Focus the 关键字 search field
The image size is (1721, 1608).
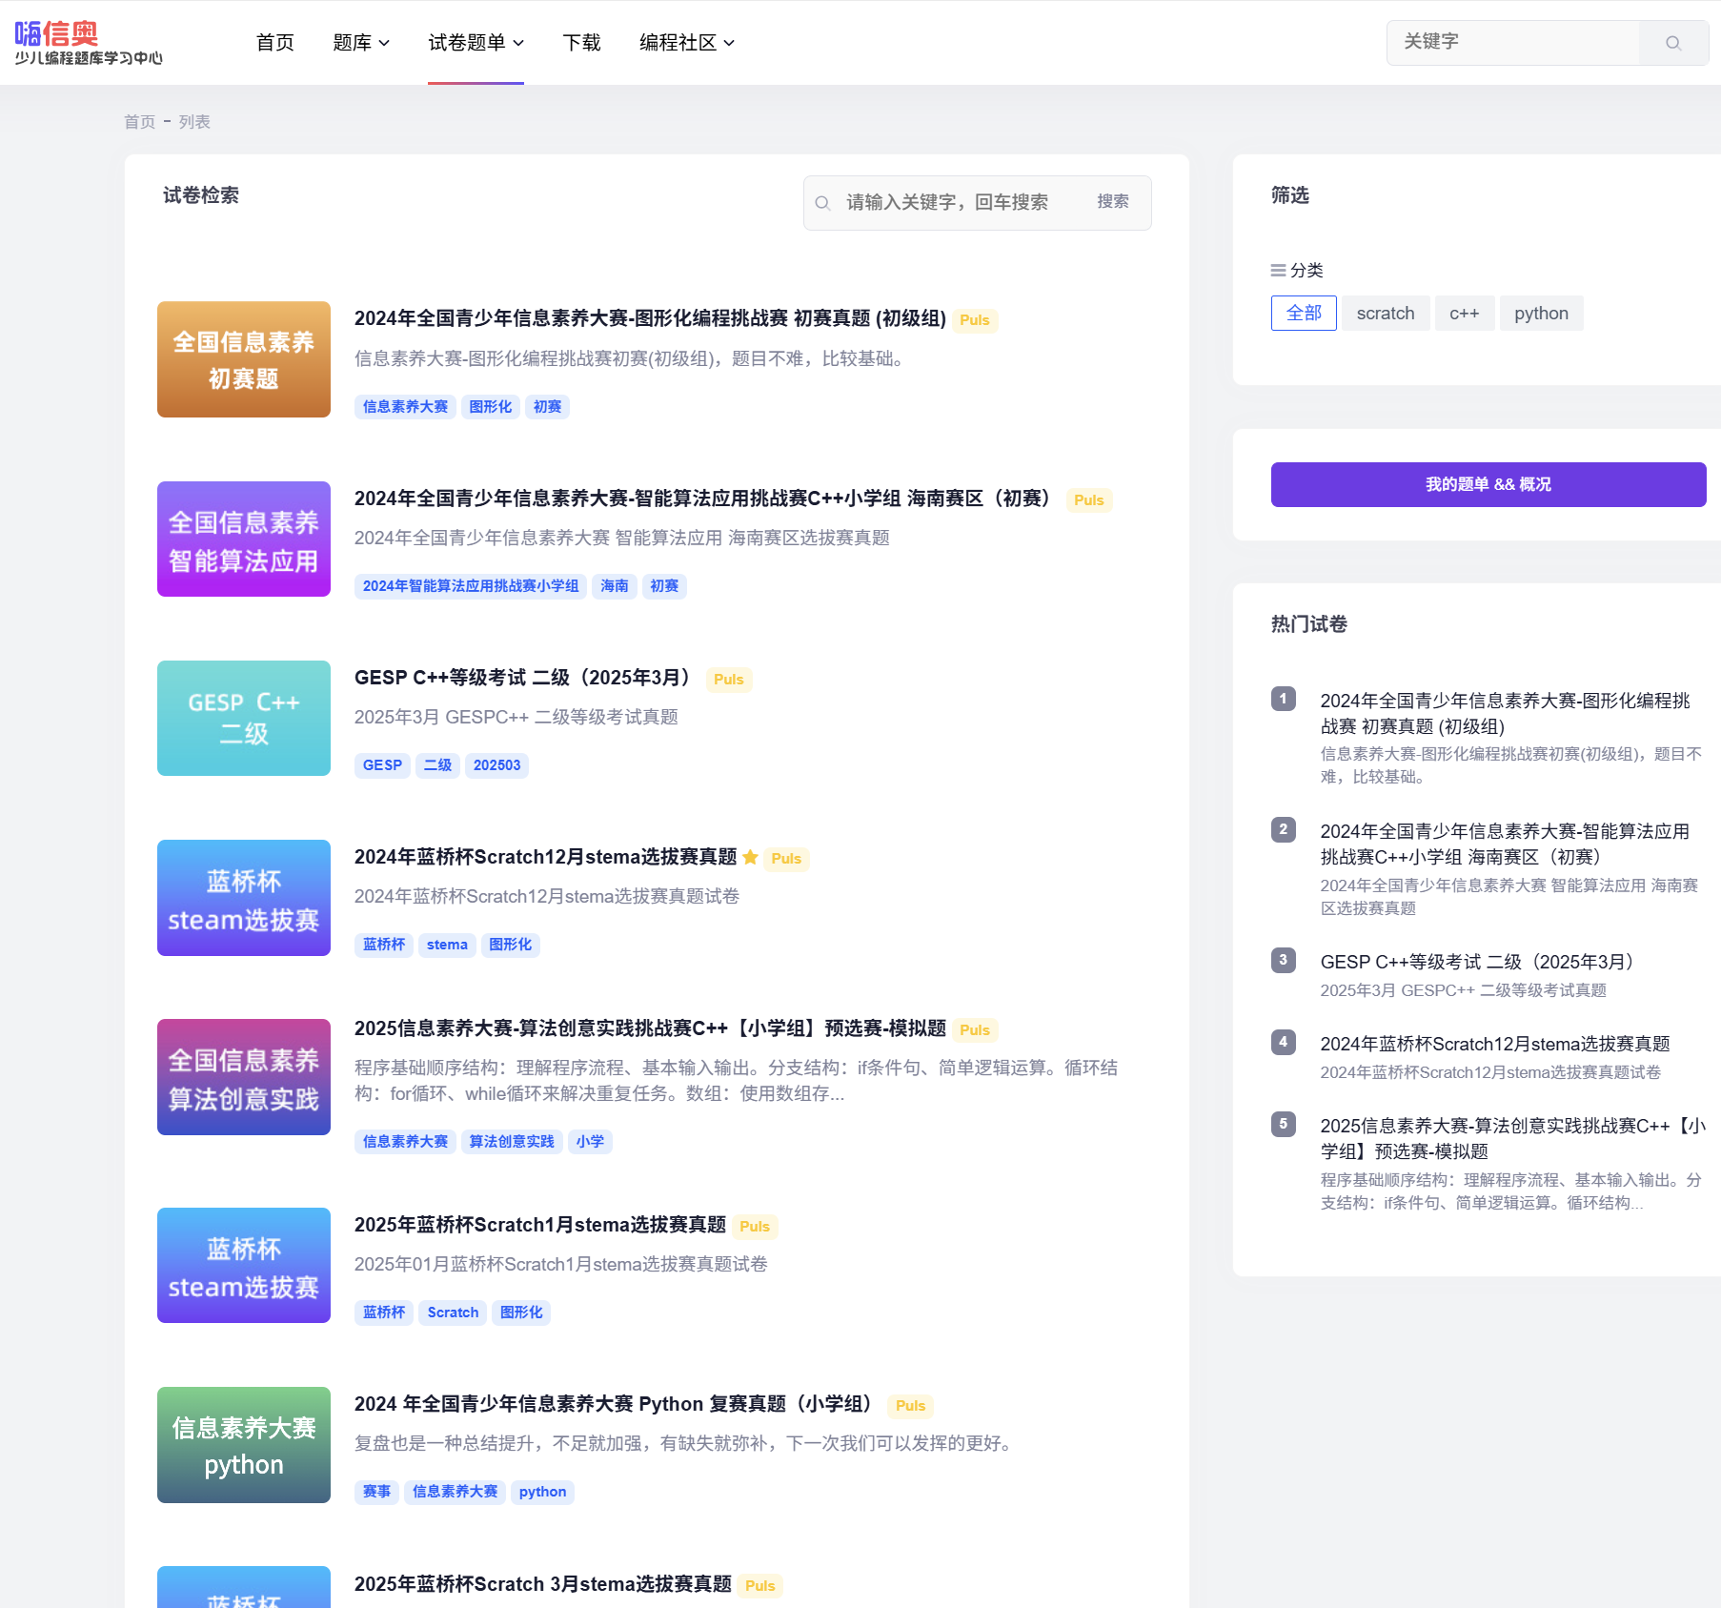point(1513,43)
